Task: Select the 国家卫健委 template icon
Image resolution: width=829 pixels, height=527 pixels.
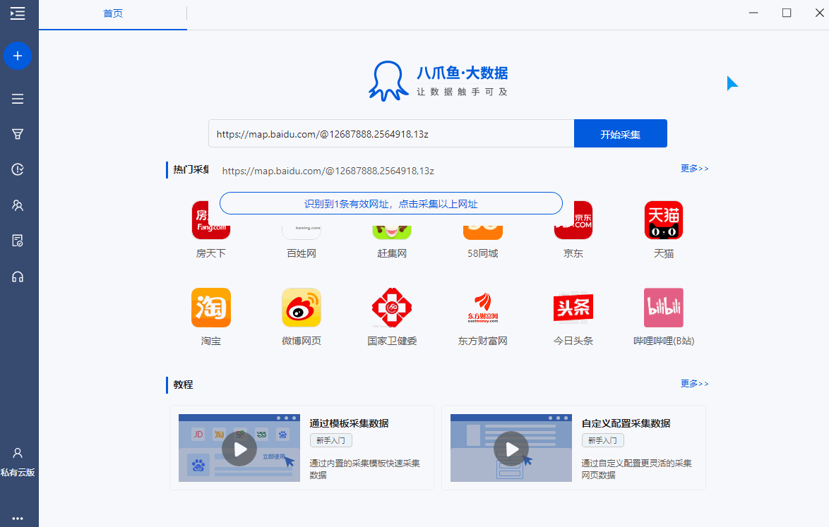Action: click(x=392, y=308)
